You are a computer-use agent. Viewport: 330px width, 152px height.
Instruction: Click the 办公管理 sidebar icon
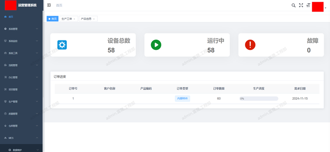click(x=5, y=77)
